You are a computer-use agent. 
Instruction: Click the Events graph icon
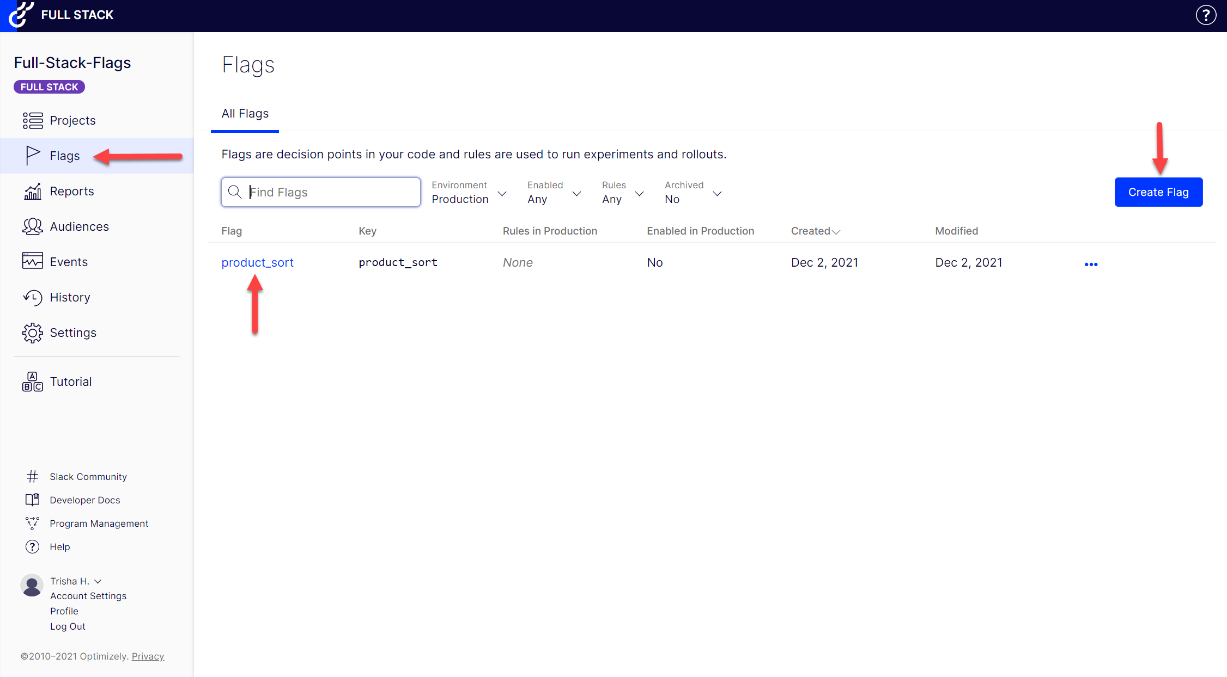[33, 261]
